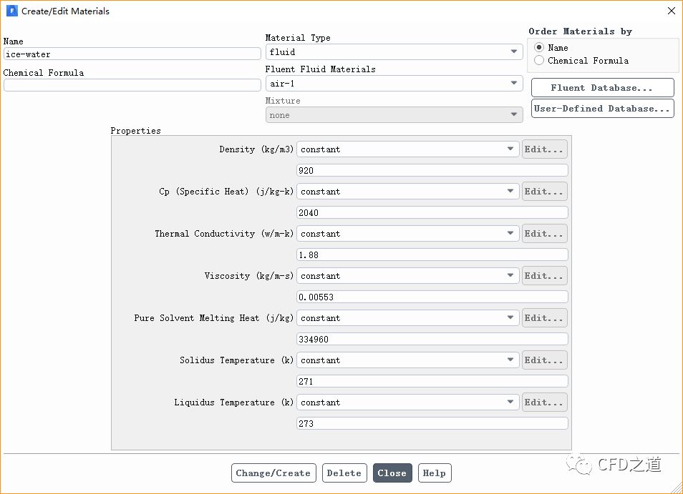Select the Name radio button for ordering
Viewport: 683px width, 494px height.
539,48
